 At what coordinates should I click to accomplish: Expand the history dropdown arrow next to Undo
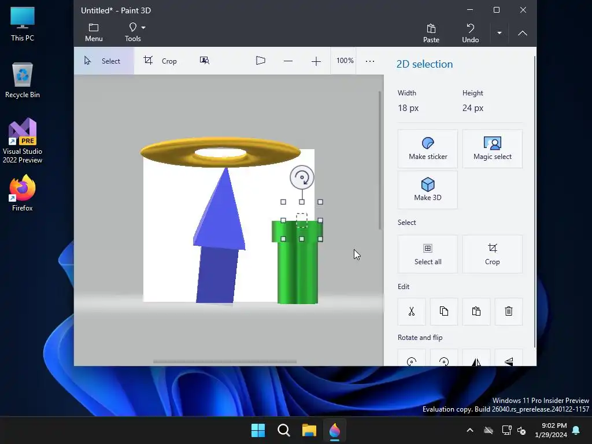[x=499, y=33]
